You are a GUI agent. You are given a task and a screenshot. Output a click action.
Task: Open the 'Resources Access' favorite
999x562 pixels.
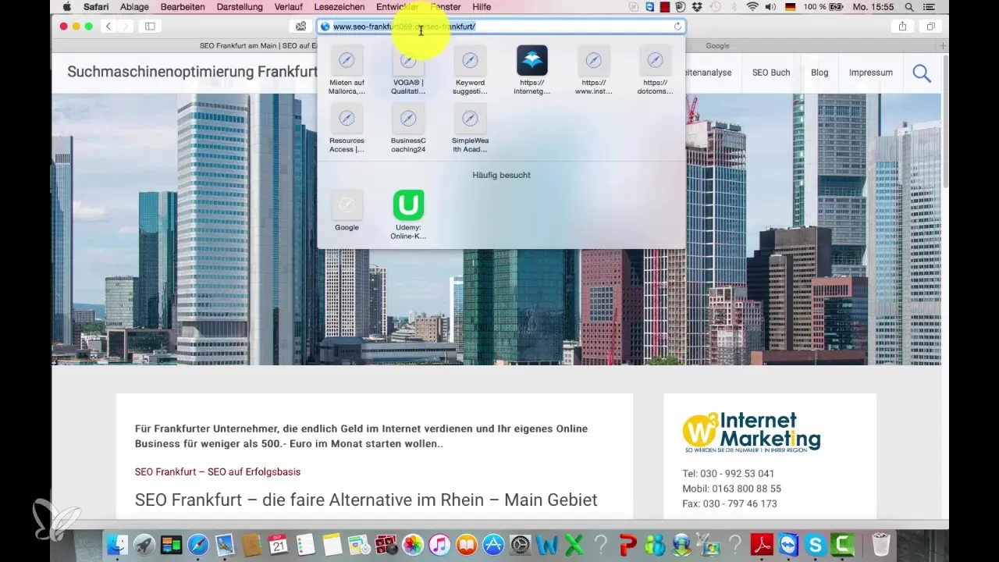tap(347, 129)
